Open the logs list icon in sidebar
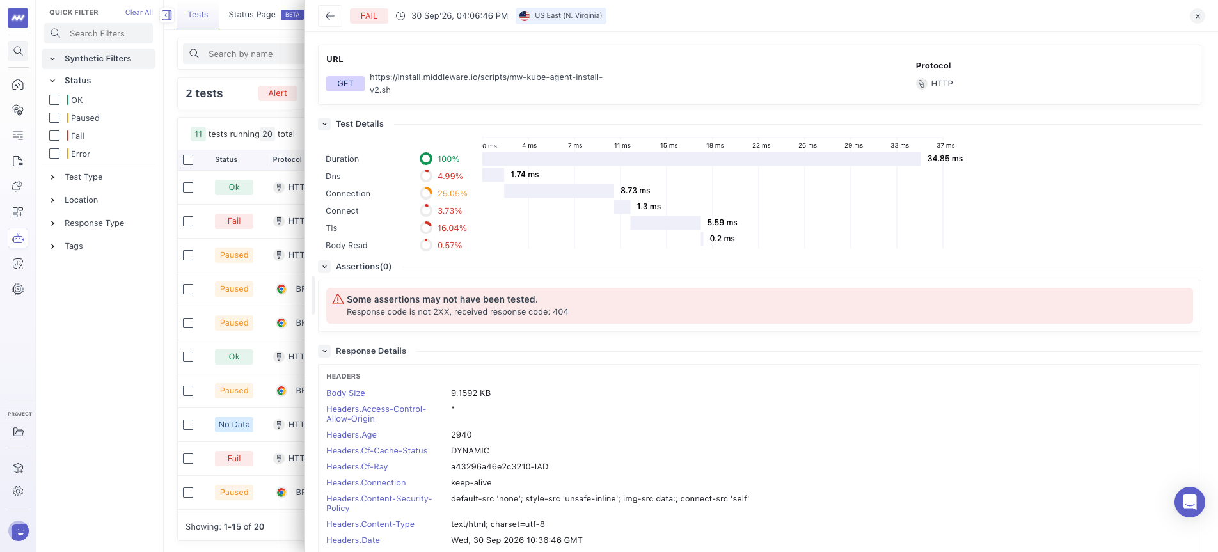Screen dimensions: 1218x552 tap(18, 136)
